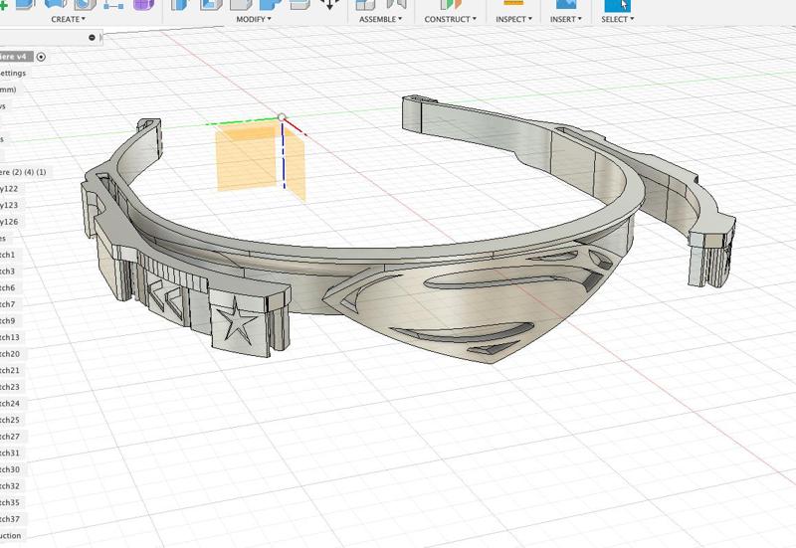Screen dimensions: 796x548
Task: Activate the Select arrow tool icon
Action: (617, 5)
